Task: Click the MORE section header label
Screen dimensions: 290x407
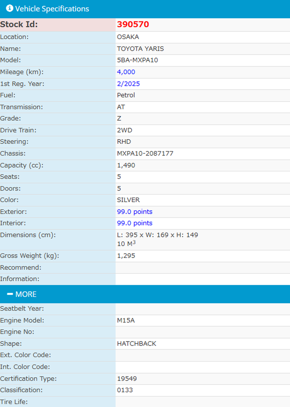Action: (26, 294)
